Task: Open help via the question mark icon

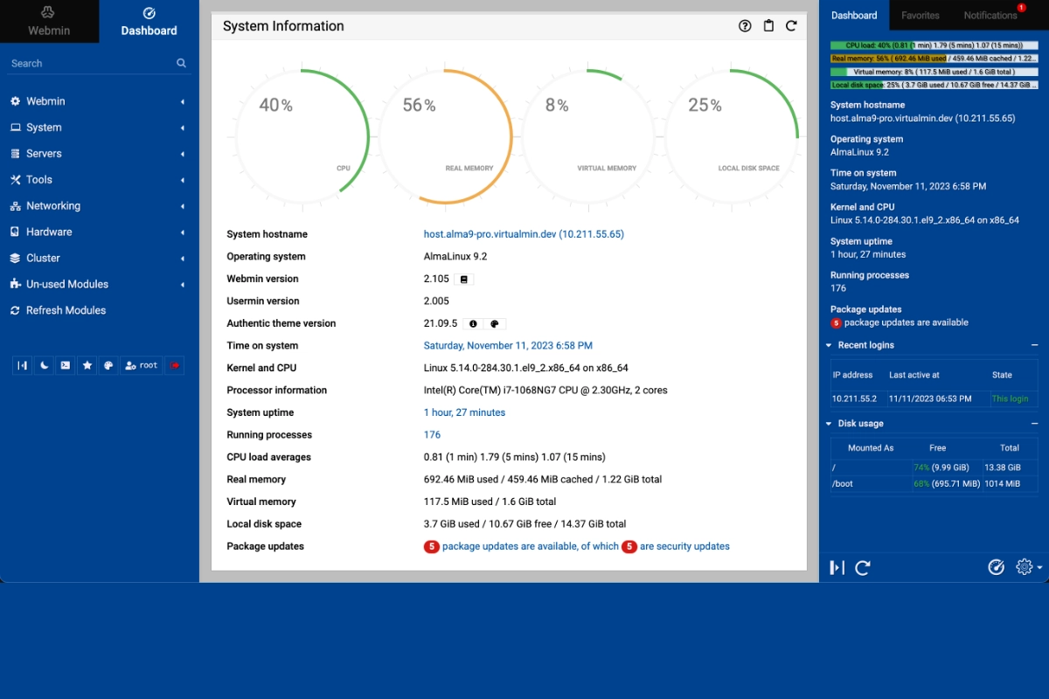Action: [x=745, y=26]
